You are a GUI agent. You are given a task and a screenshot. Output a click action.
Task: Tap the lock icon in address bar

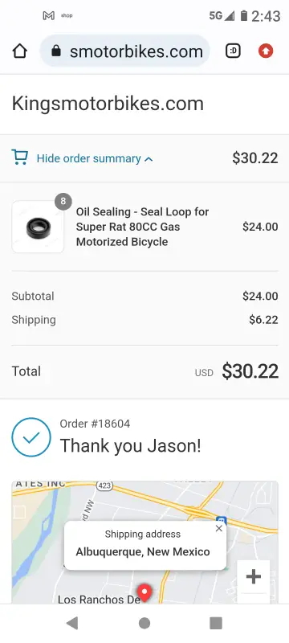coord(56,51)
